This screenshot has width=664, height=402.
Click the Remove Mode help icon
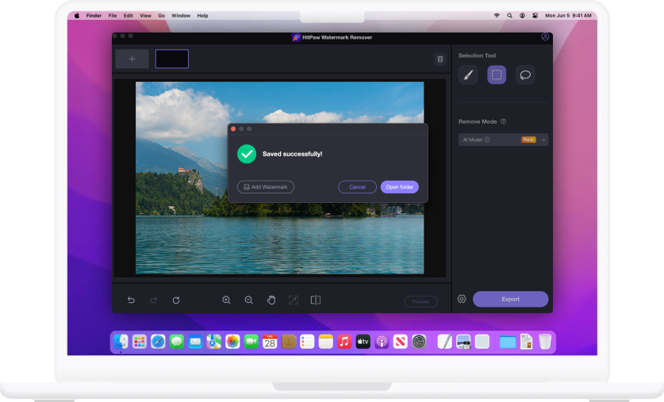point(504,121)
